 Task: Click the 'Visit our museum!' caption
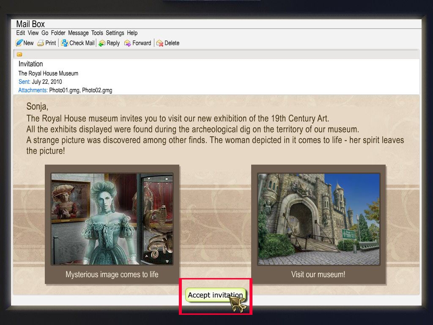[x=318, y=274]
